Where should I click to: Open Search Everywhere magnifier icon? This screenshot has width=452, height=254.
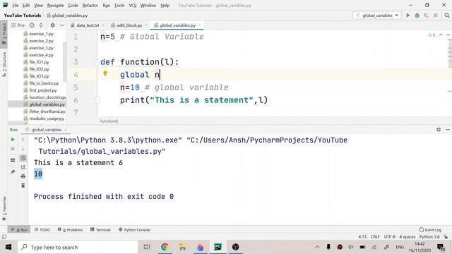tap(447, 16)
